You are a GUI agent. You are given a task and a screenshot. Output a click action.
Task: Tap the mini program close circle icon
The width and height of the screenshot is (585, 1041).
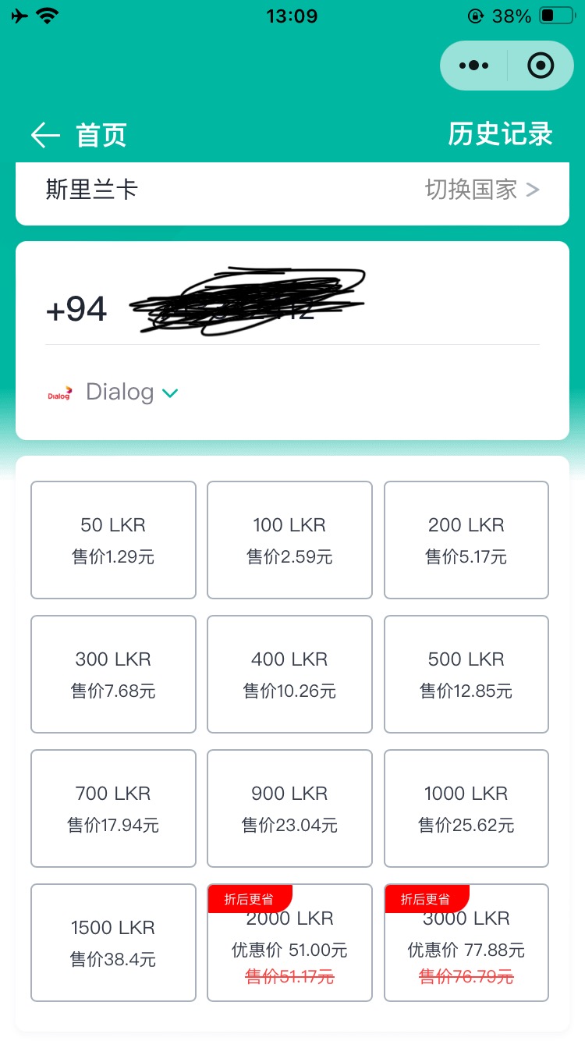(540, 66)
